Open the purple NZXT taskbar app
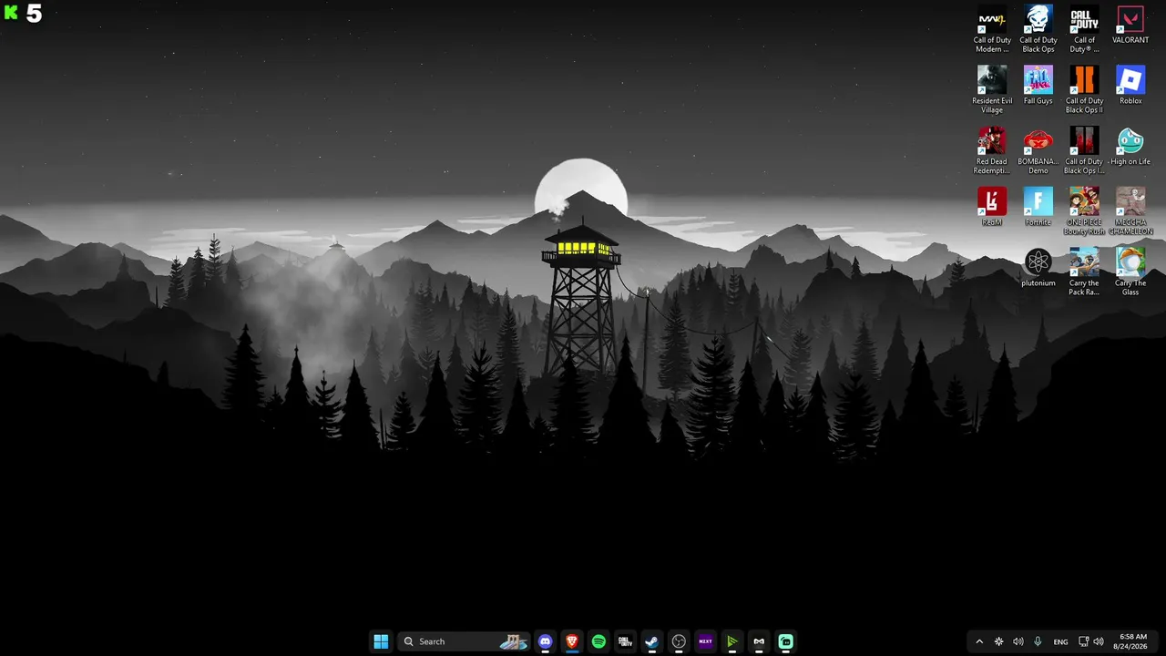The height and width of the screenshot is (656, 1166). pos(705,641)
